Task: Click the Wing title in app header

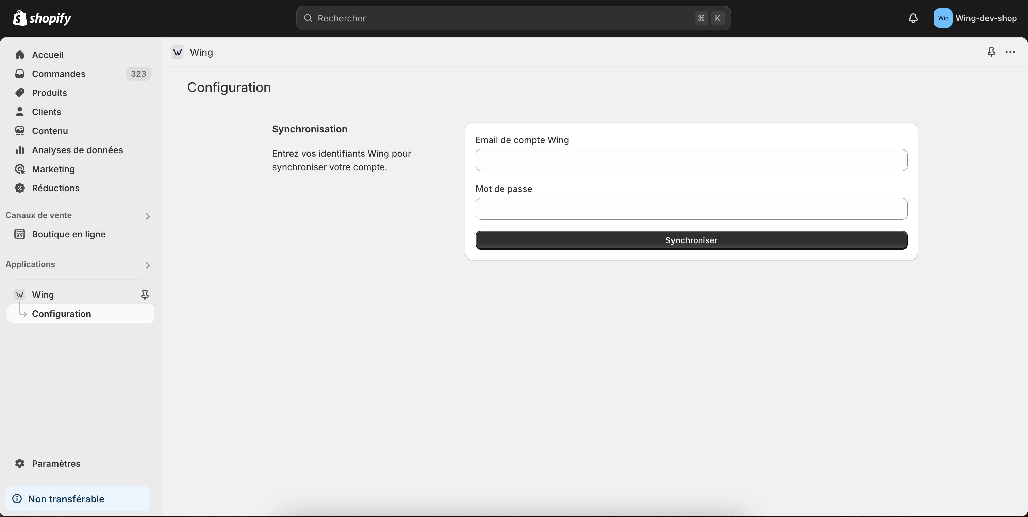Action: pos(201,52)
